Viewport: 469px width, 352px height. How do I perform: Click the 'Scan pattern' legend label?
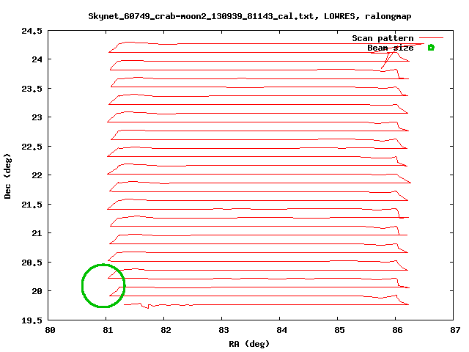pyautogui.click(x=383, y=38)
